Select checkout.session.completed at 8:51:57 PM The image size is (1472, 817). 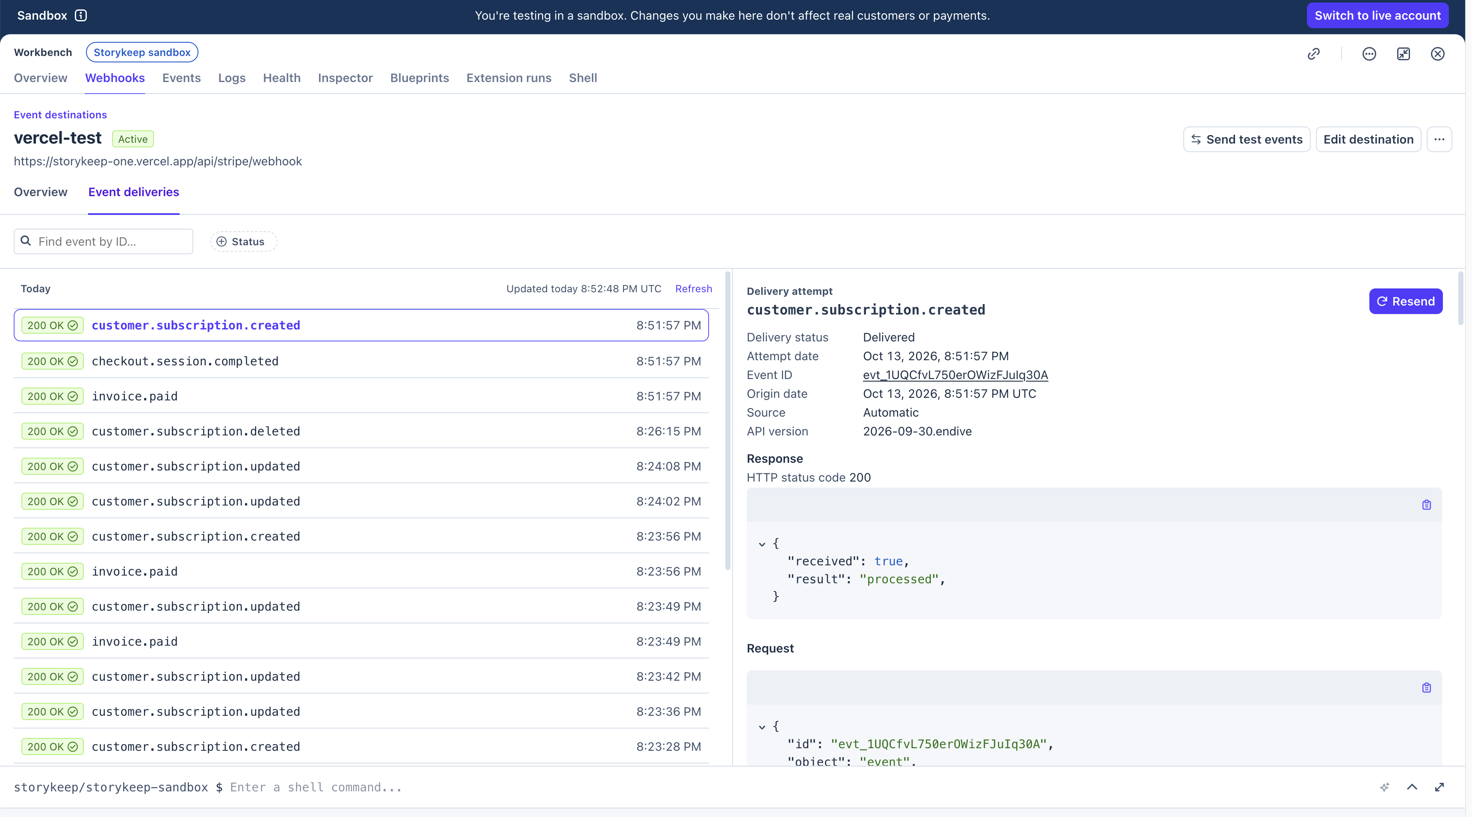(x=361, y=361)
